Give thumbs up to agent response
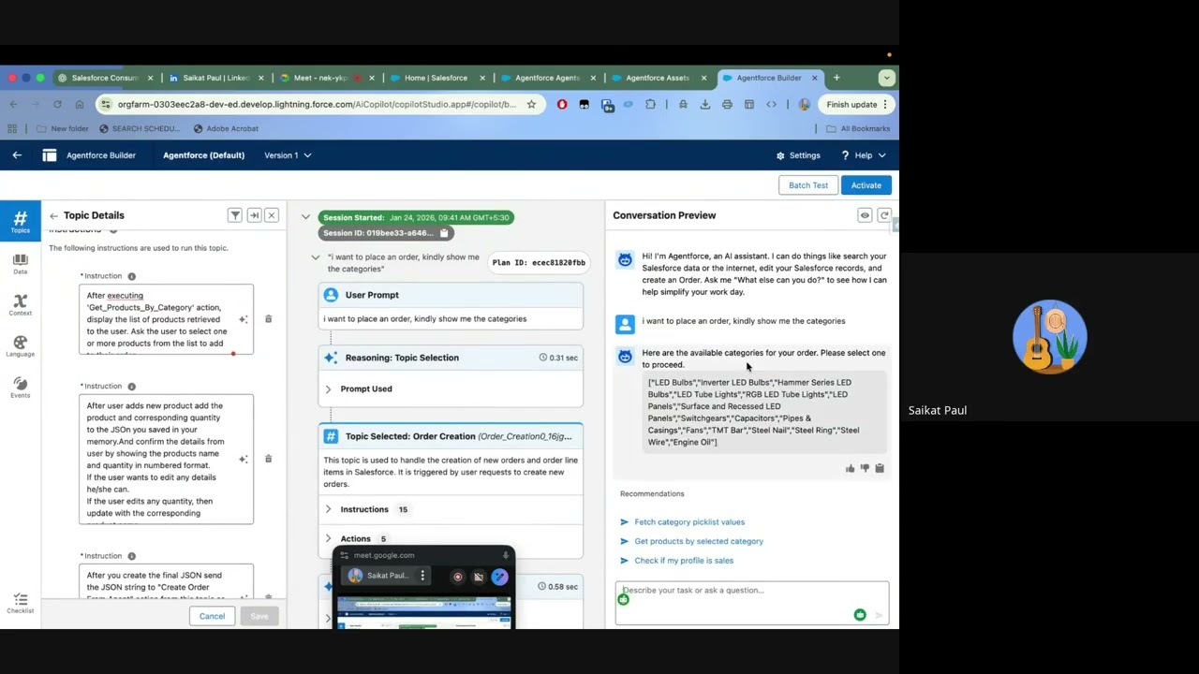 click(x=850, y=468)
